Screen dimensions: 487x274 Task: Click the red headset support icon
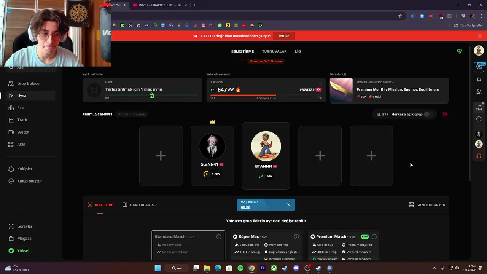tap(479, 156)
